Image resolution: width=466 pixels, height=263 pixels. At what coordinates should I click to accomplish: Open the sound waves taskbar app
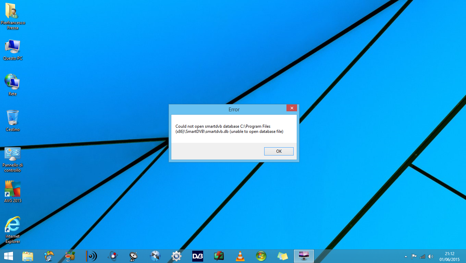click(91, 256)
